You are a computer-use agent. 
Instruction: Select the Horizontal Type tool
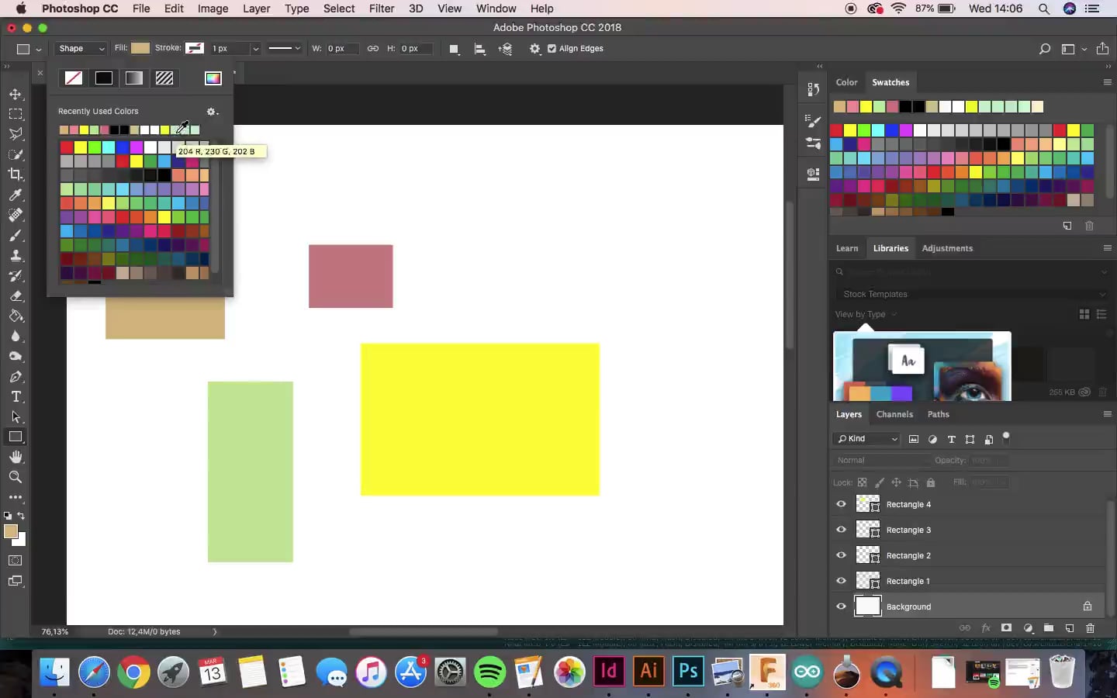(16, 396)
